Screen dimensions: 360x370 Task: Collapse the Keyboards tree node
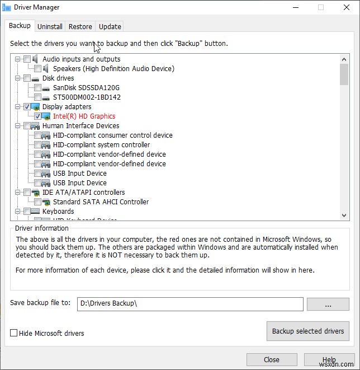click(18, 211)
